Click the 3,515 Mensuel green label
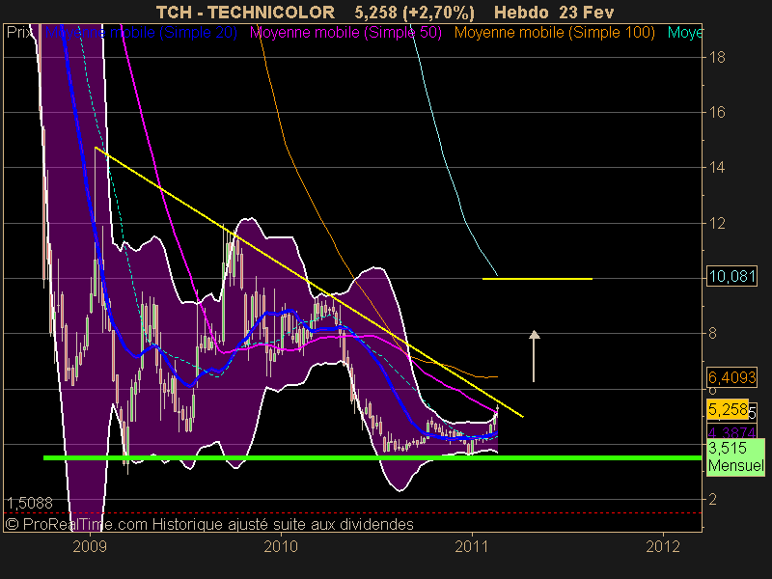 735,456
